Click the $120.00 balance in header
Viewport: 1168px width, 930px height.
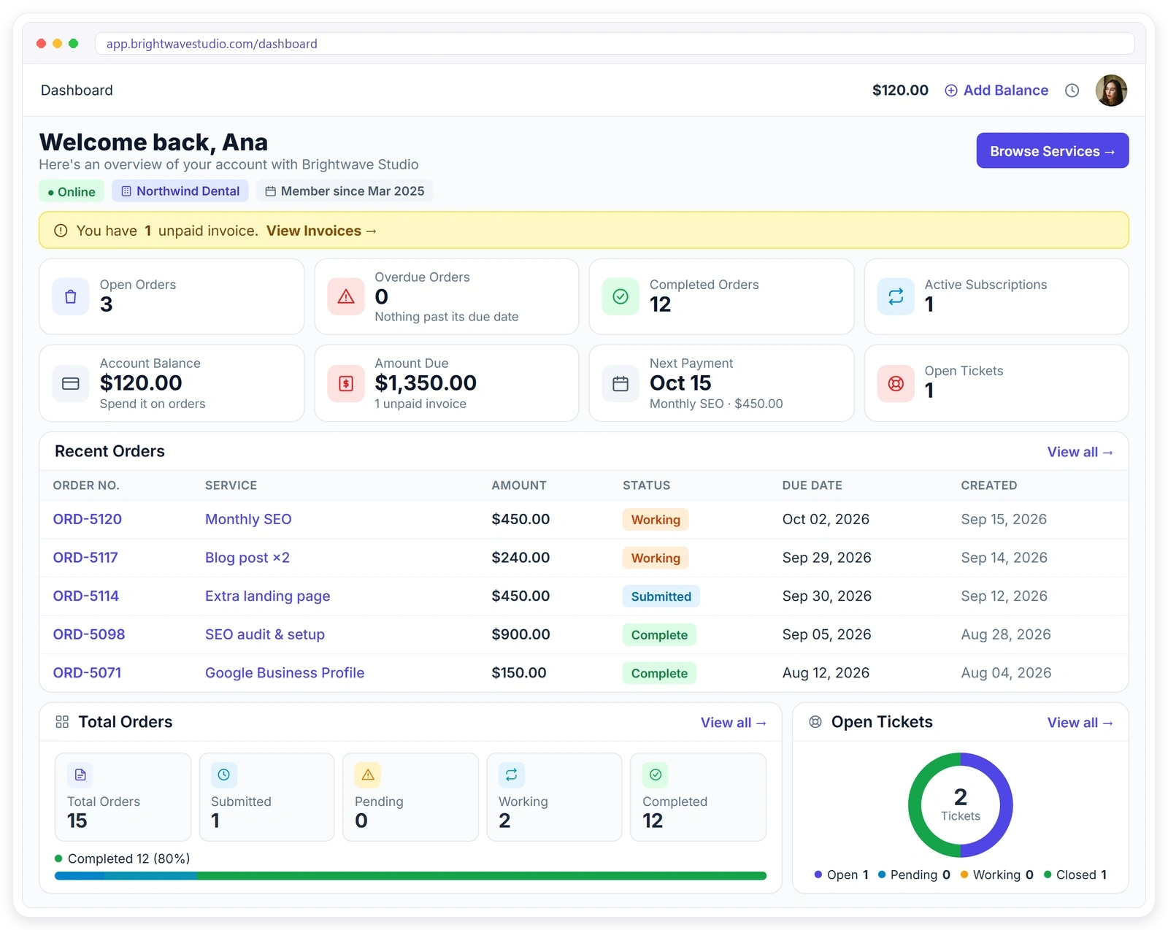click(x=901, y=91)
